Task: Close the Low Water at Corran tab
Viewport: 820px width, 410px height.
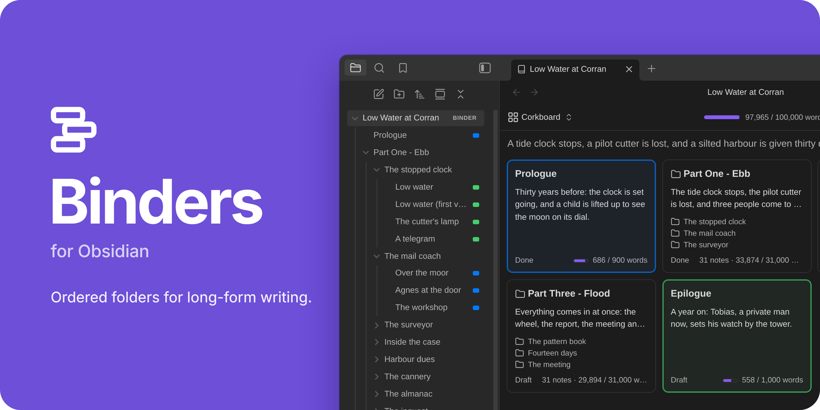Action: click(x=629, y=69)
